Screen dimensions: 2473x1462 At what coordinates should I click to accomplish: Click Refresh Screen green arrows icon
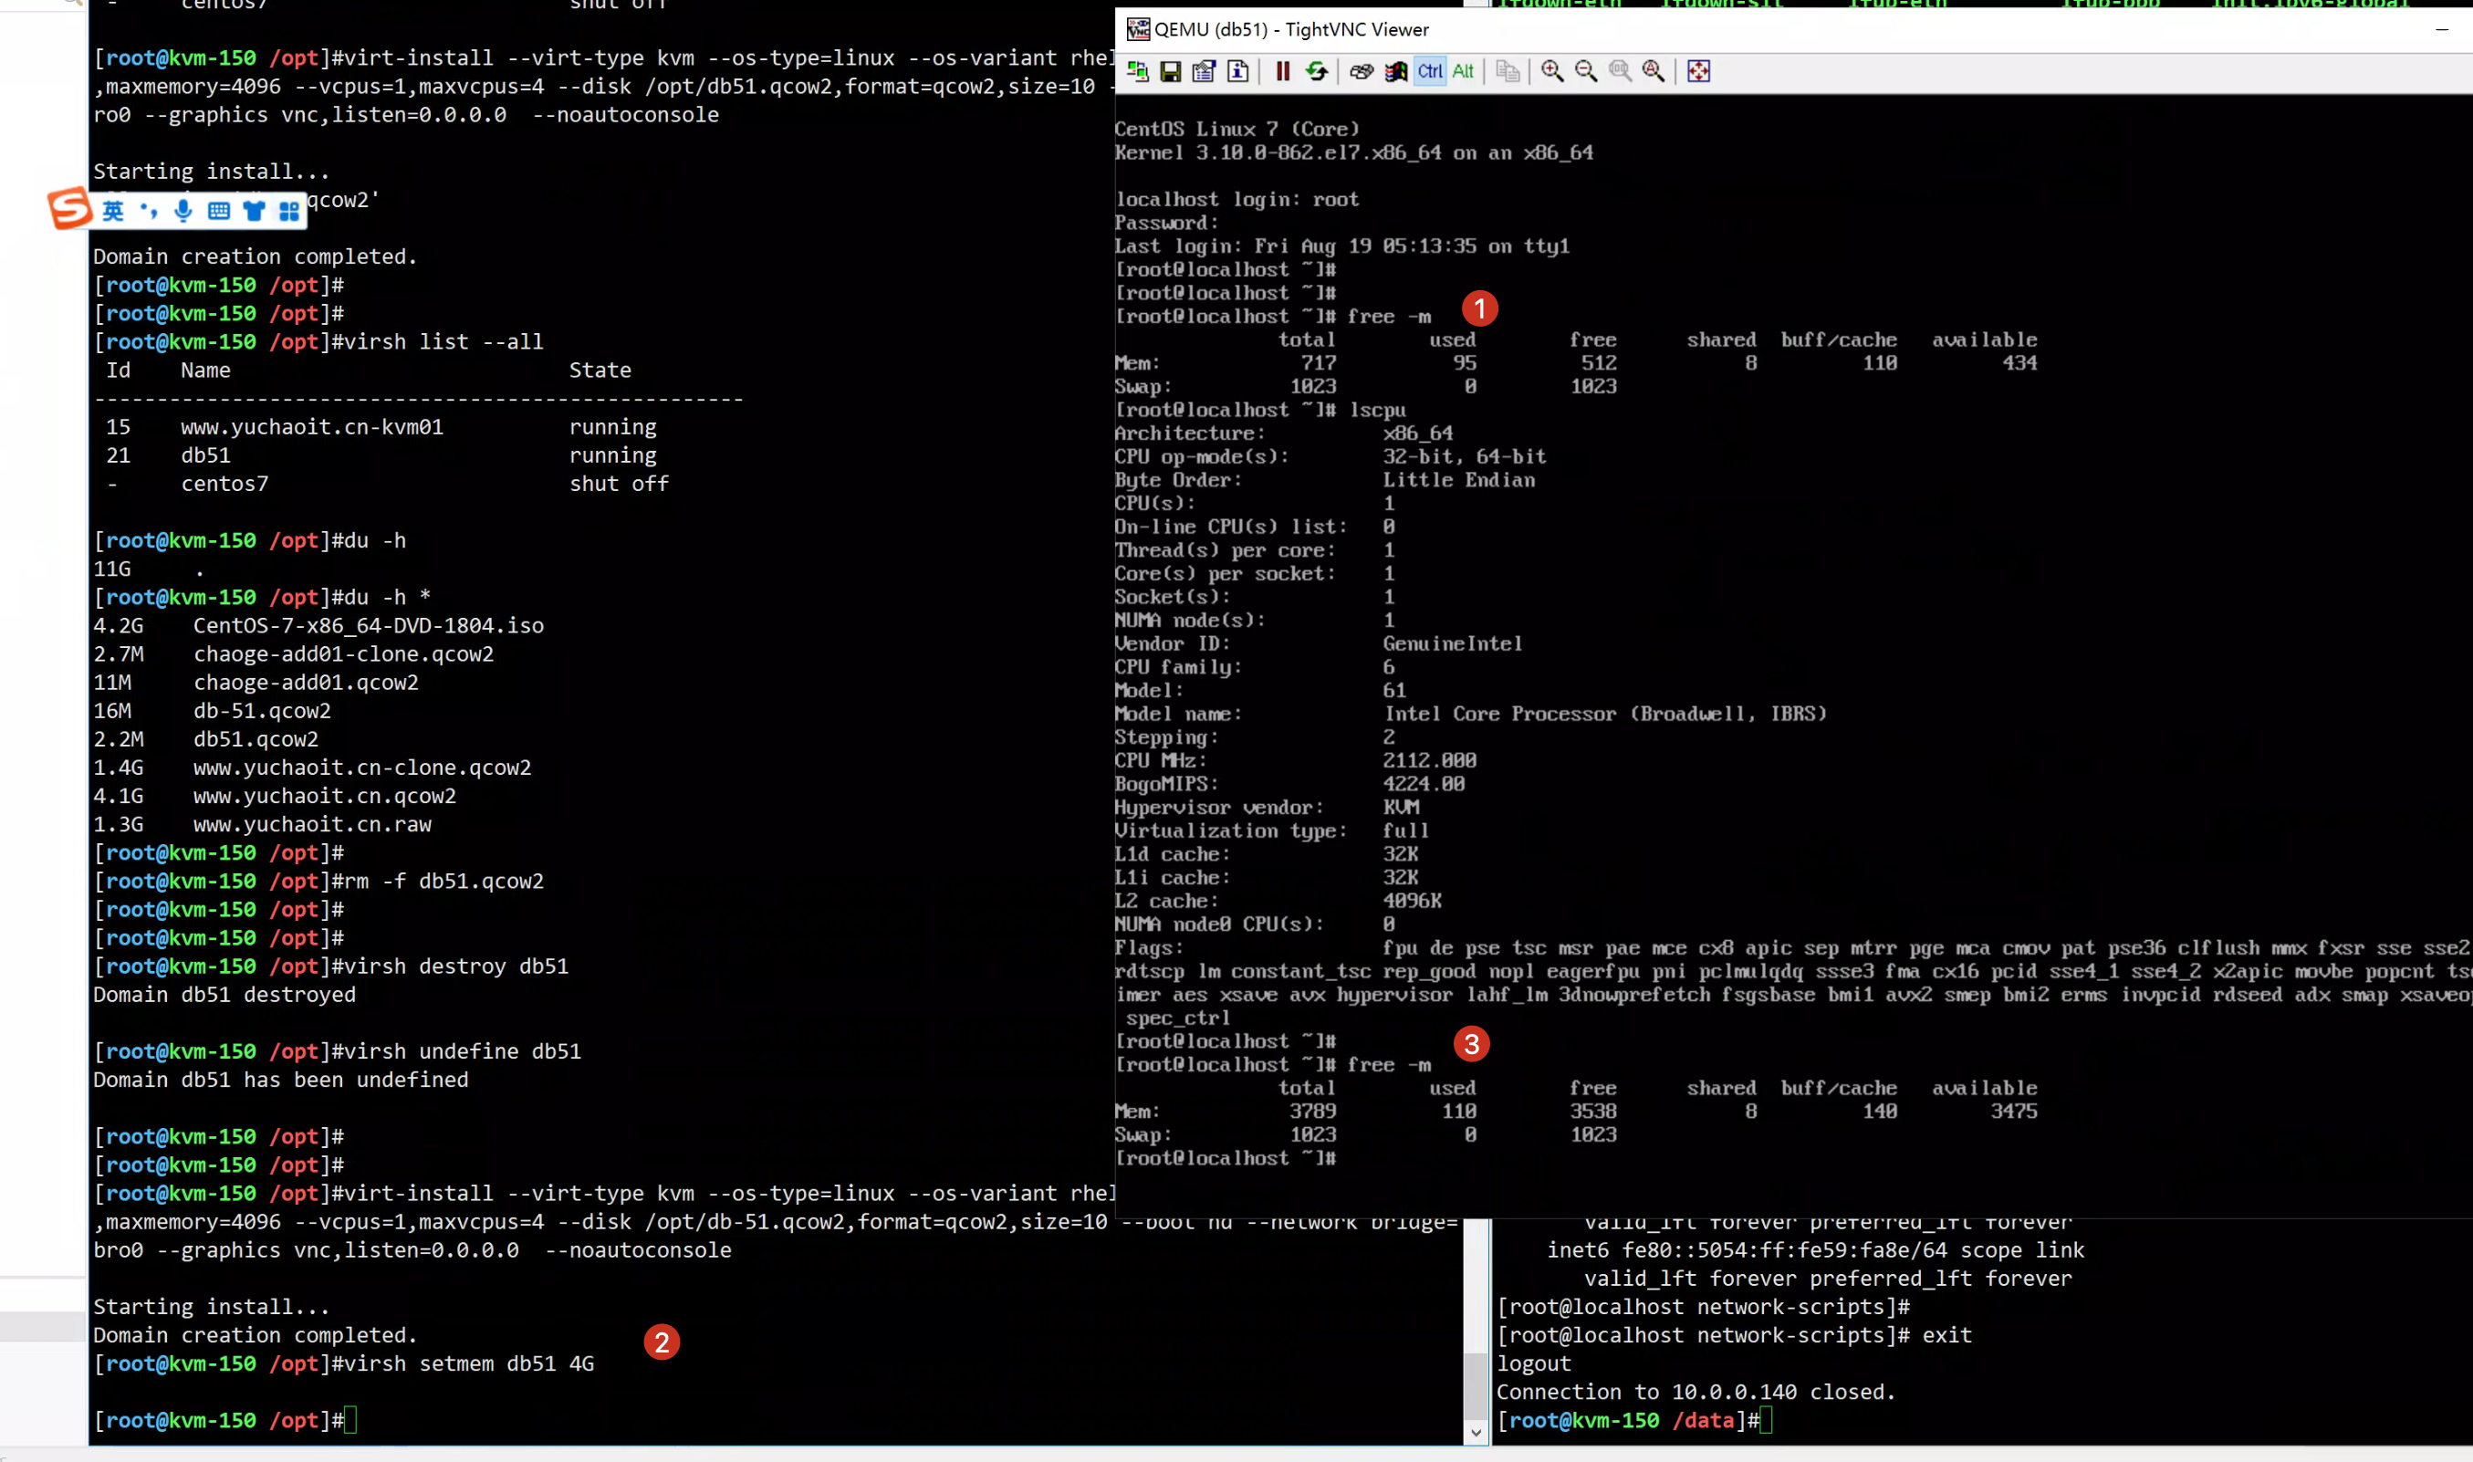pyautogui.click(x=1317, y=71)
